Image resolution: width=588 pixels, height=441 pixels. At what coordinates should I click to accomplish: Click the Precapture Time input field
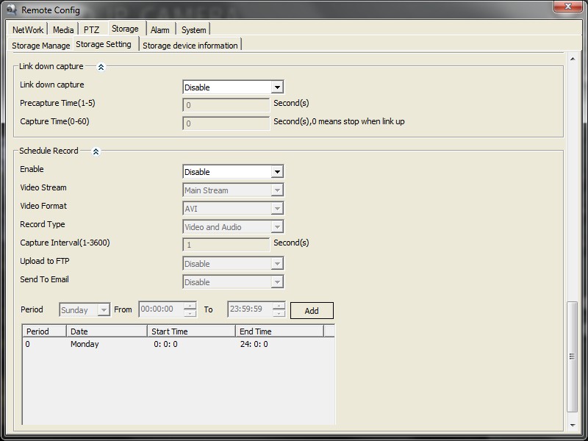click(x=226, y=105)
